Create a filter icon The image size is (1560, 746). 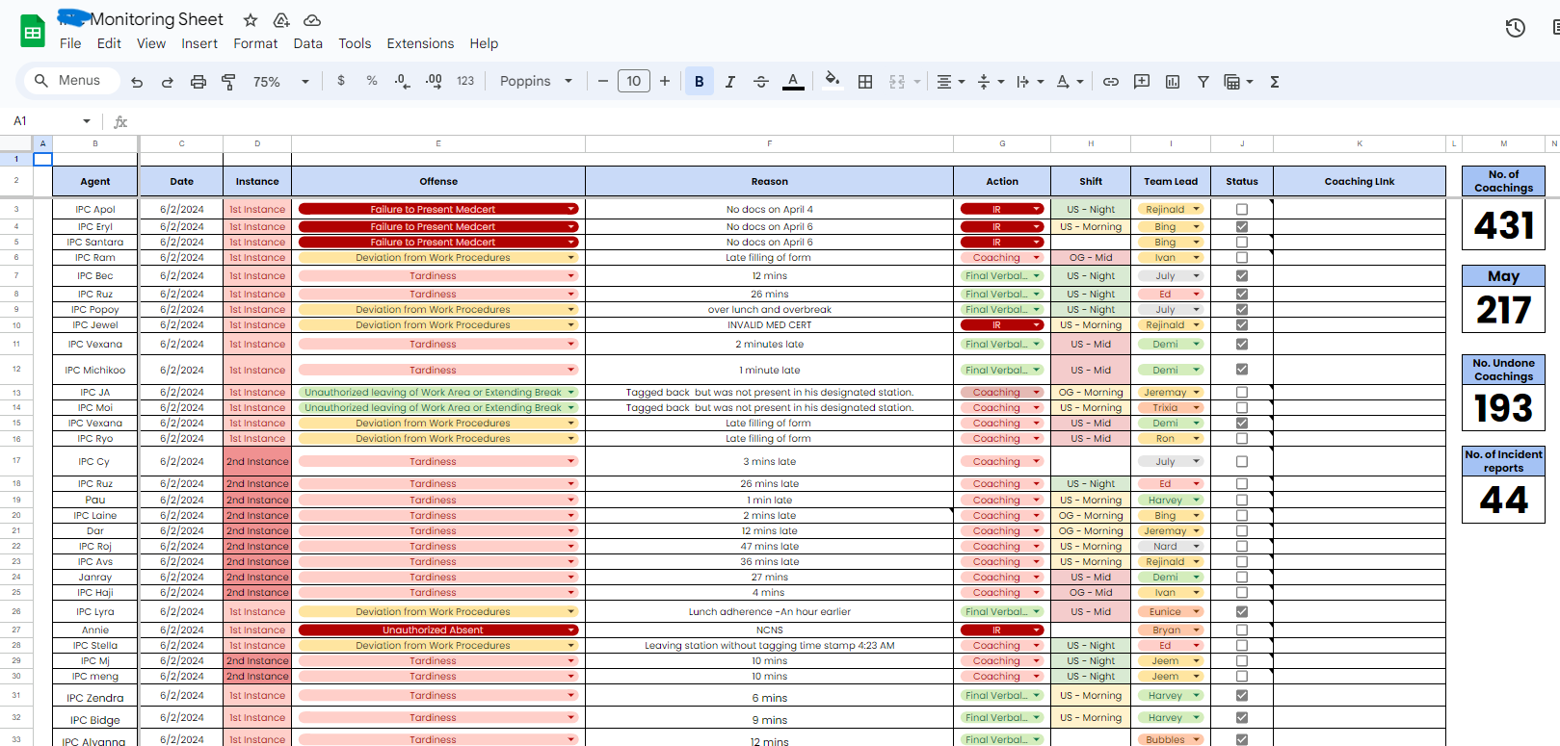1203,82
